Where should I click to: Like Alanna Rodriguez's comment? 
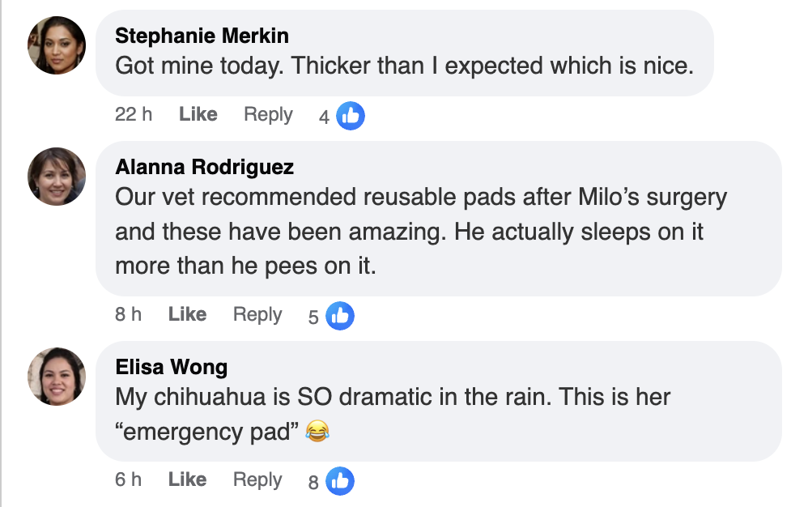186,314
